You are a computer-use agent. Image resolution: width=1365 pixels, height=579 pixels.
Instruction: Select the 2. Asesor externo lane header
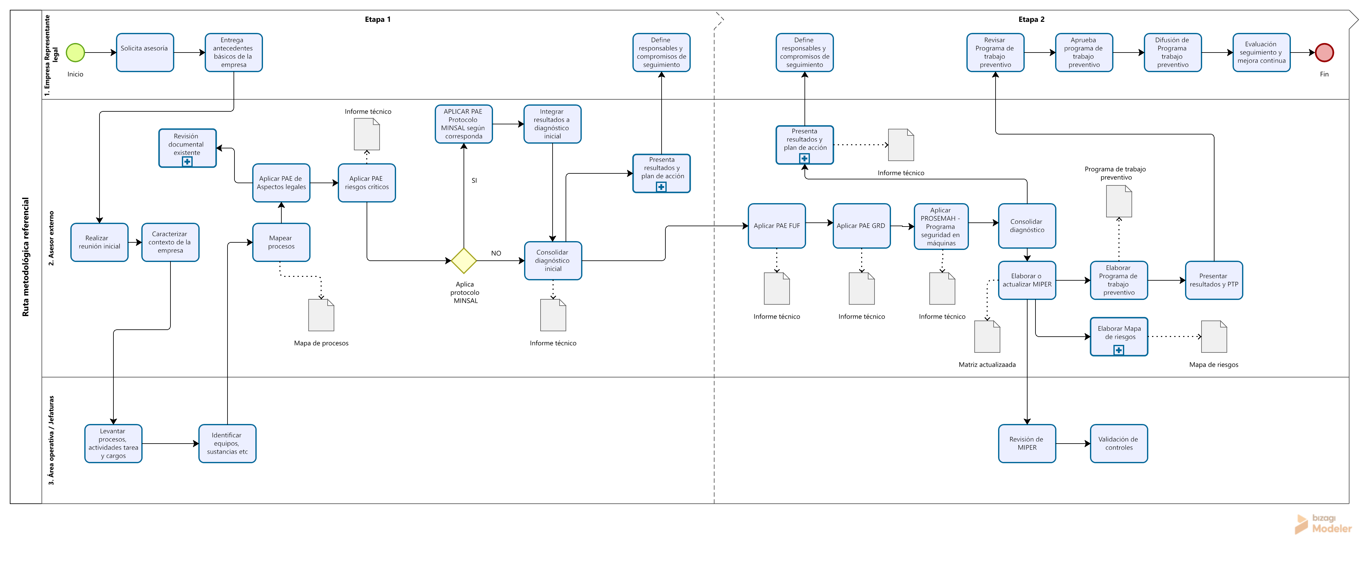[51, 238]
